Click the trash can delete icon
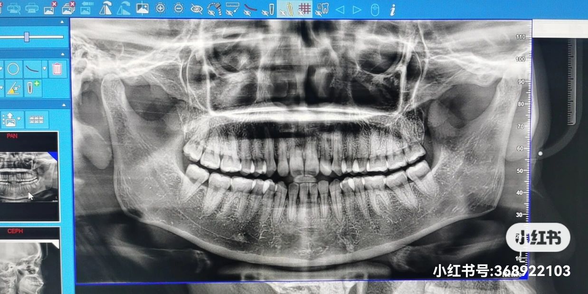Image resolution: width=588 pixels, height=294 pixels. pos(57,69)
